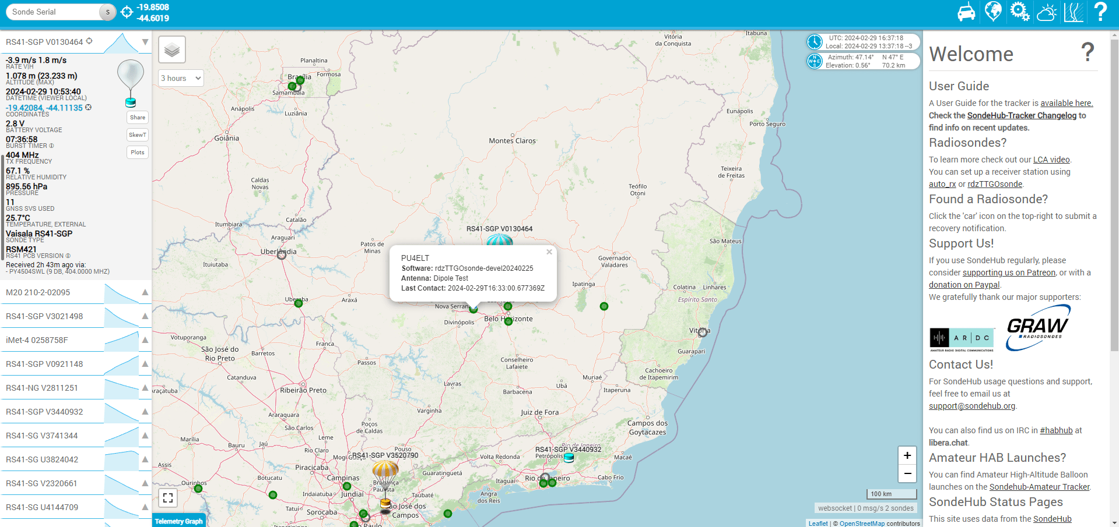Open the graph icon in top bar

(1074, 12)
